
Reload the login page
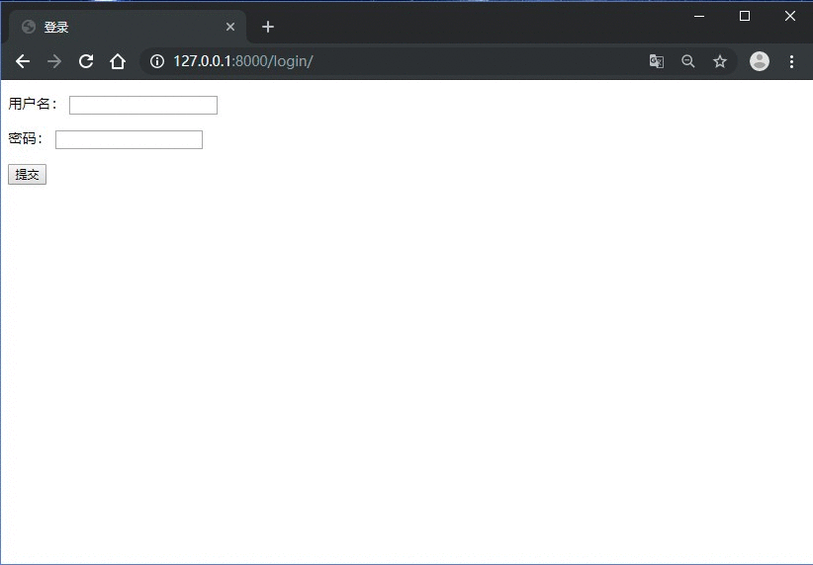coord(86,61)
